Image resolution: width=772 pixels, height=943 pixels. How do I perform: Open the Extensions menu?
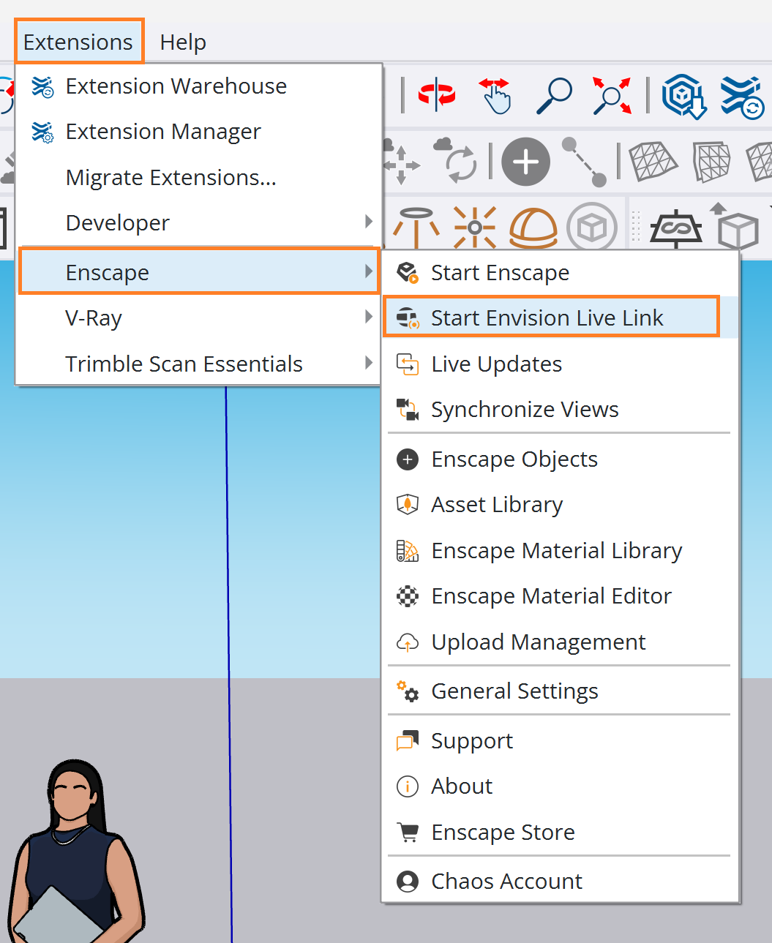[78, 42]
